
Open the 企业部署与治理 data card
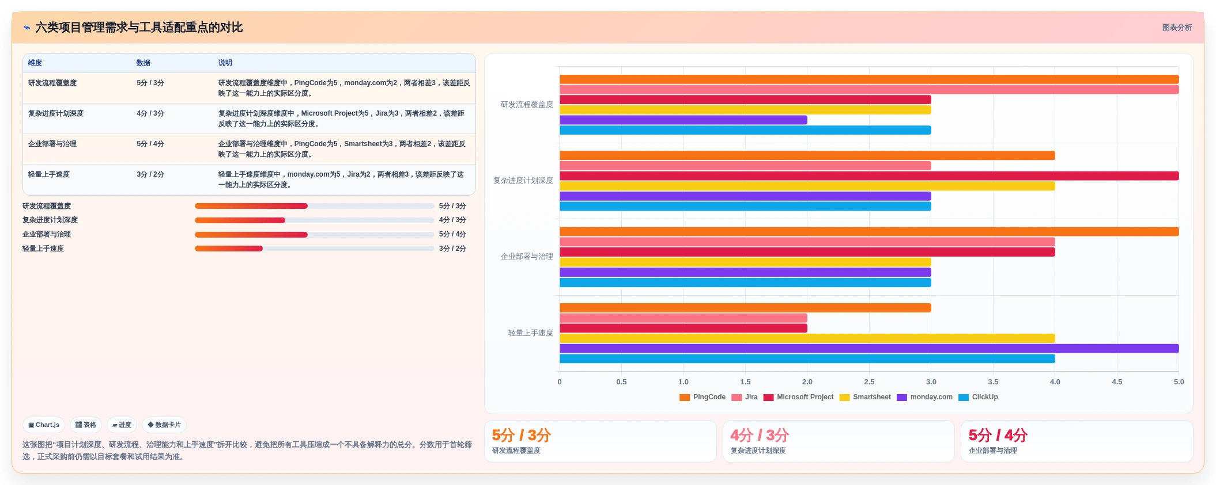pyautogui.click(x=1077, y=441)
